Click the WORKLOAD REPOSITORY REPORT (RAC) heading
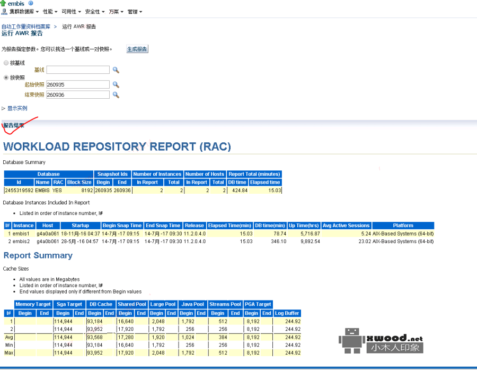Screen dimensions: 477x370 [x=117, y=147]
